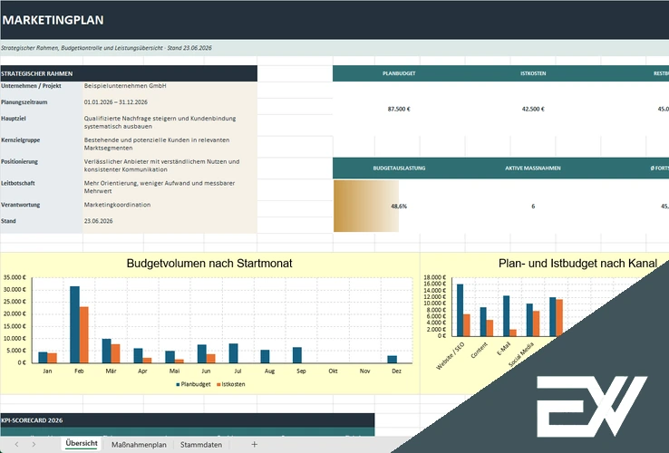The height and width of the screenshot is (453, 669).
Task: Click the Jul Planbudget bar
Action: click(233, 353)
